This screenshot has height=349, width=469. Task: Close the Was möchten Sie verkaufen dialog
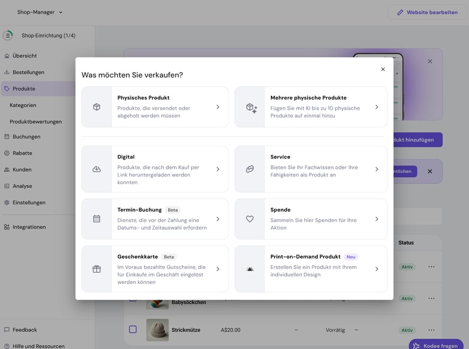tap(383, 69)
